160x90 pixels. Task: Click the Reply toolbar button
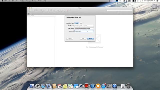coord(54,10)
